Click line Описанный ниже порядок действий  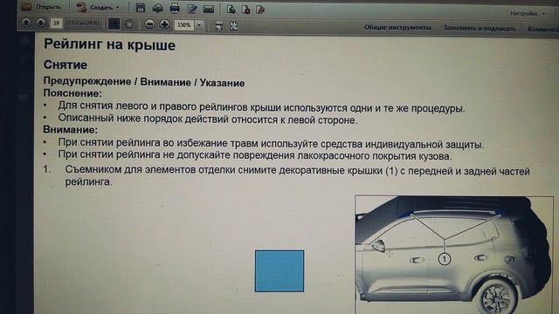tap(208, 119)
